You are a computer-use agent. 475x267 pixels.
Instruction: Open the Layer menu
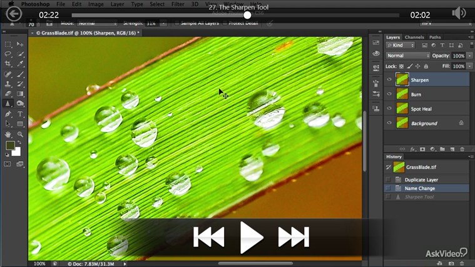[x=117, y=4]
